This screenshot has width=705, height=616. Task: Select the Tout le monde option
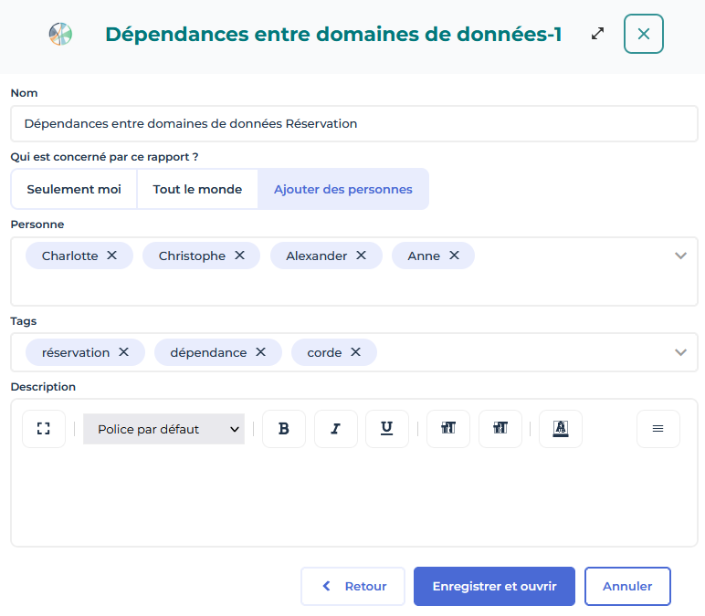(197, 190)
